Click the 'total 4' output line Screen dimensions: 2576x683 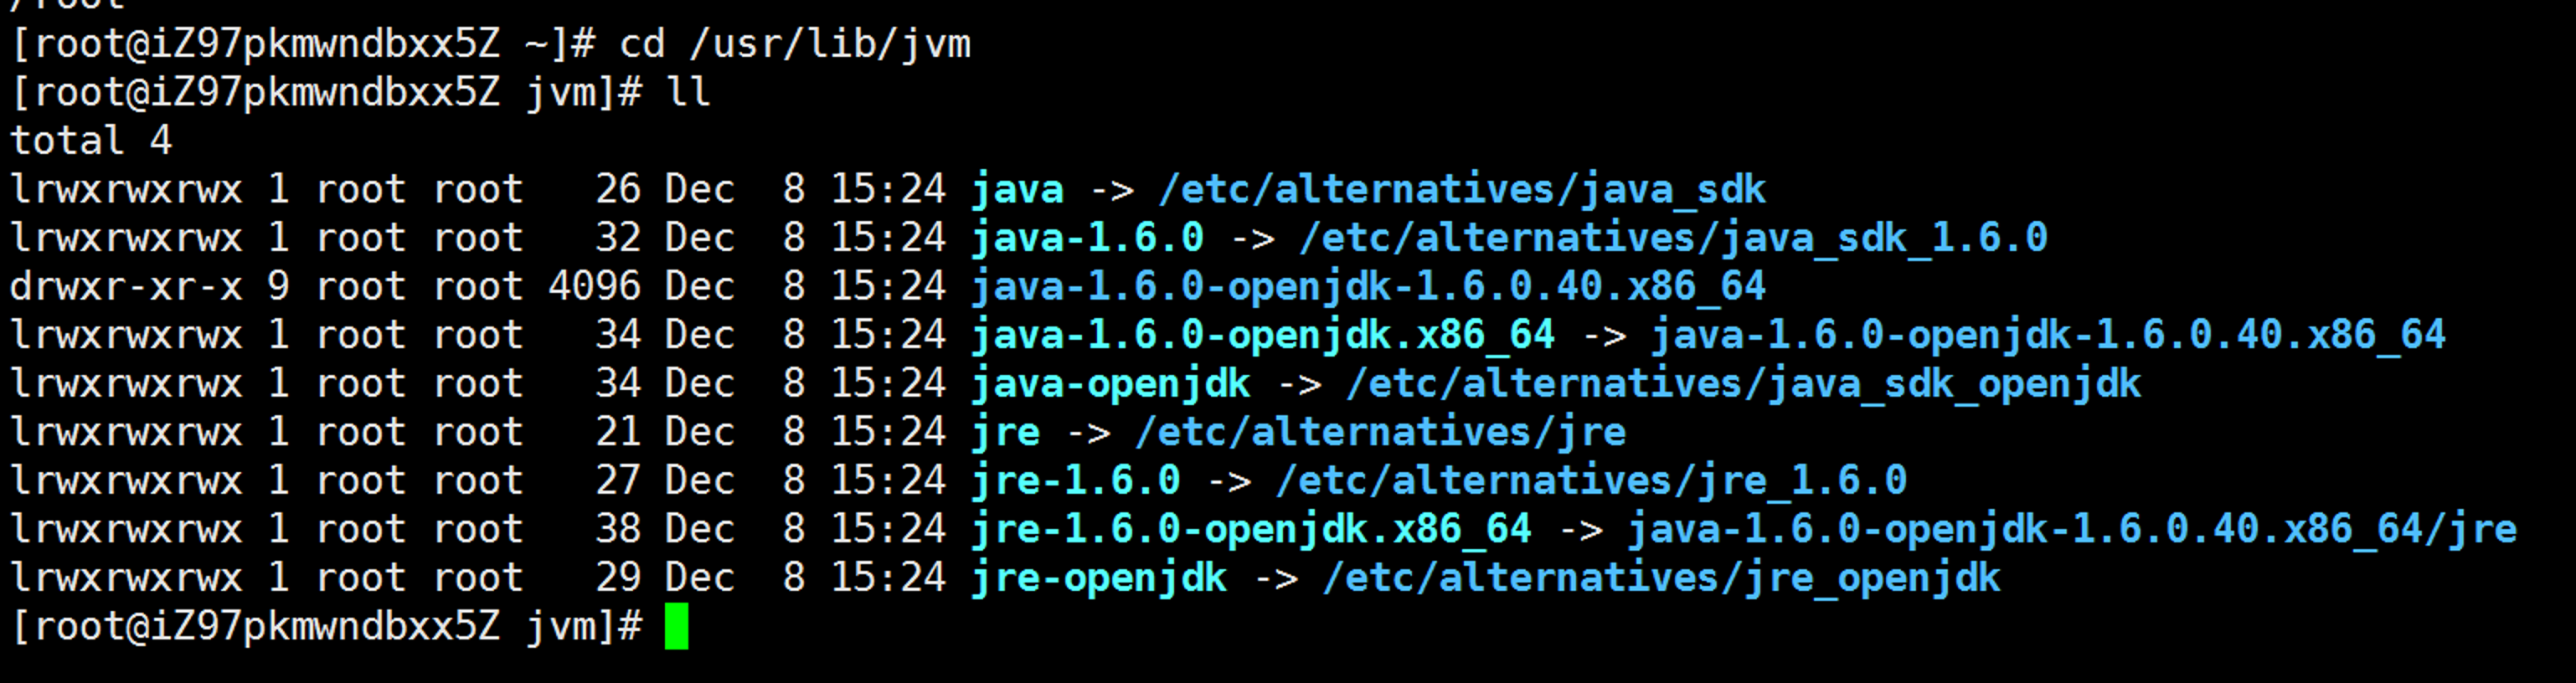pyautogui.click(x=91, y=141)
